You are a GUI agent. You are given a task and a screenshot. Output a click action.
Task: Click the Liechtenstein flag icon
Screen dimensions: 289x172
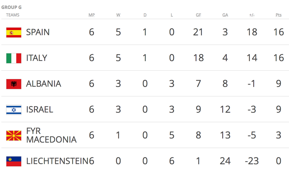14,161
